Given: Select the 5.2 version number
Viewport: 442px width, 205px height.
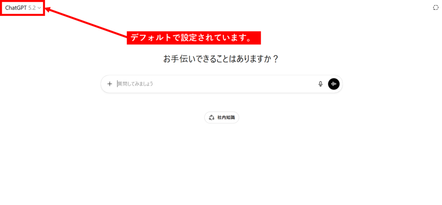Looking at the screenshot, I should (32, 8).
